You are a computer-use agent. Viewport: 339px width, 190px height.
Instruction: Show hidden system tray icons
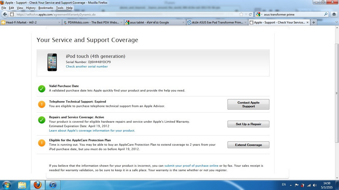point(292,185)
